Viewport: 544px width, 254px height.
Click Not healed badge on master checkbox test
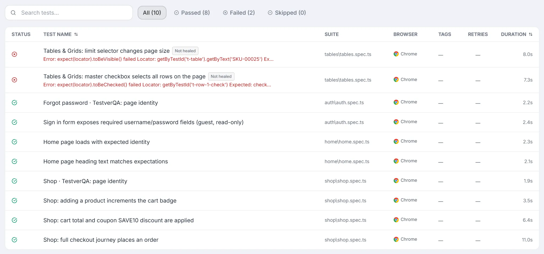221,76
